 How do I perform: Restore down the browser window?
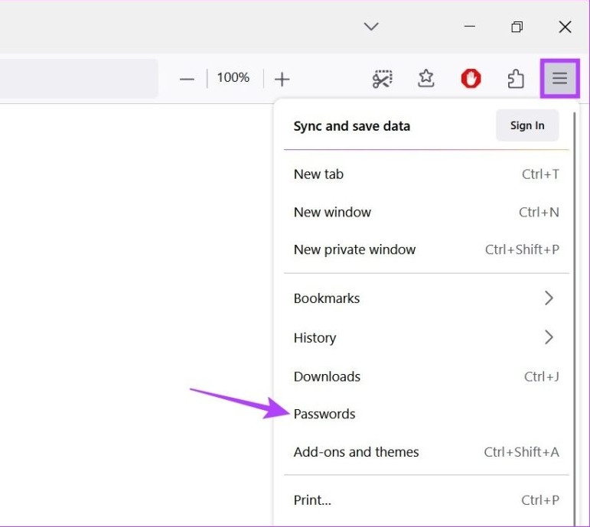pos(517,27)
